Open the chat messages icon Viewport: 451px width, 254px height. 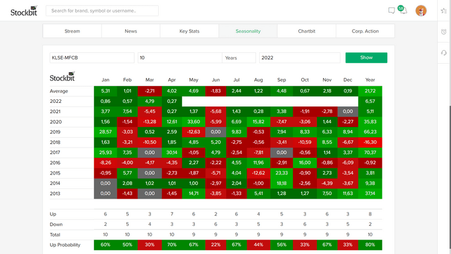pos(391,10)
